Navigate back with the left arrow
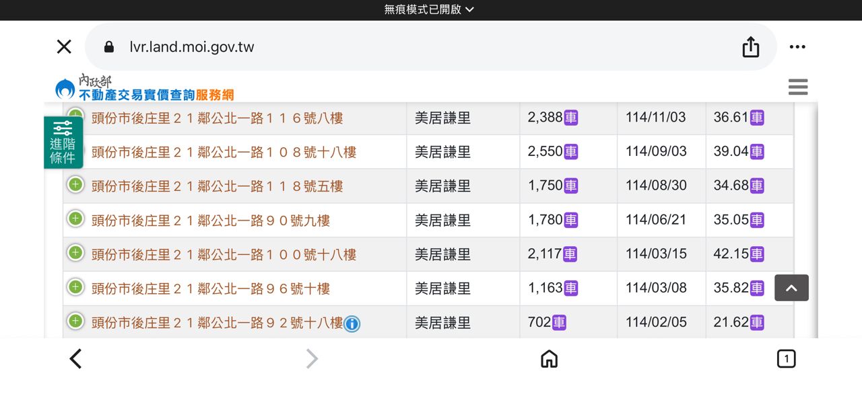 [x=76, y=359]
